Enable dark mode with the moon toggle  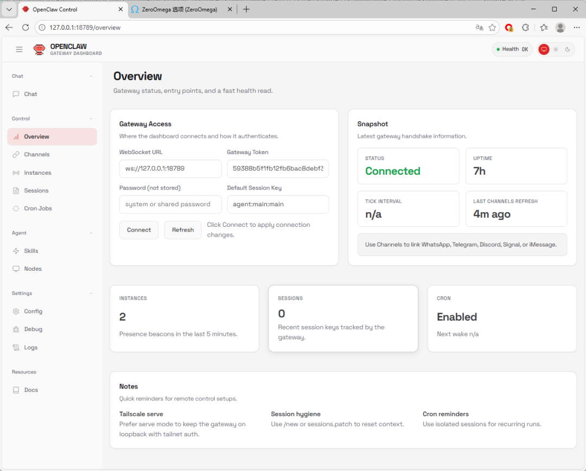pos(568,49)
